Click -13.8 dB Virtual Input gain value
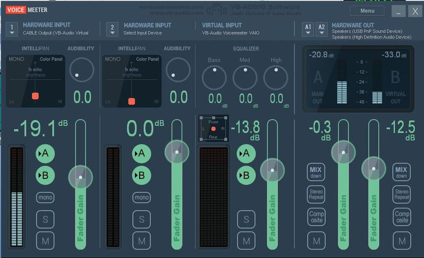The width and height of the screenshot is (424, 258). (246, 130)
